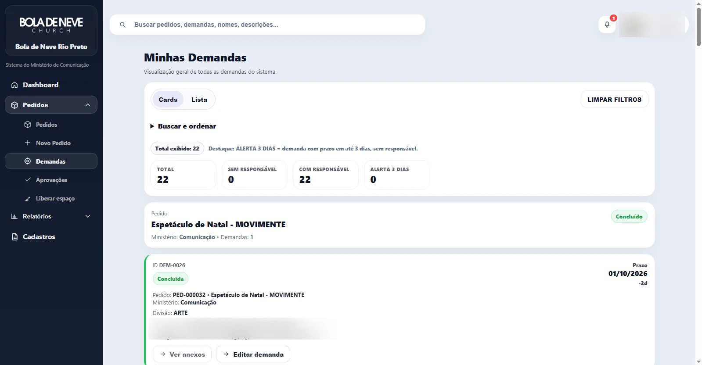This screenshot has height=365, width=702.
Task: Go to Aprovações page
Action: click(51, 180)
